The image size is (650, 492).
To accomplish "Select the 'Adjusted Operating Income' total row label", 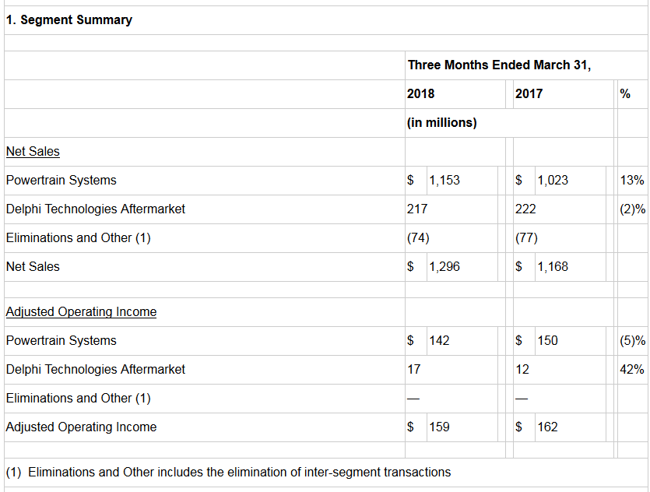I will (81, 427).
